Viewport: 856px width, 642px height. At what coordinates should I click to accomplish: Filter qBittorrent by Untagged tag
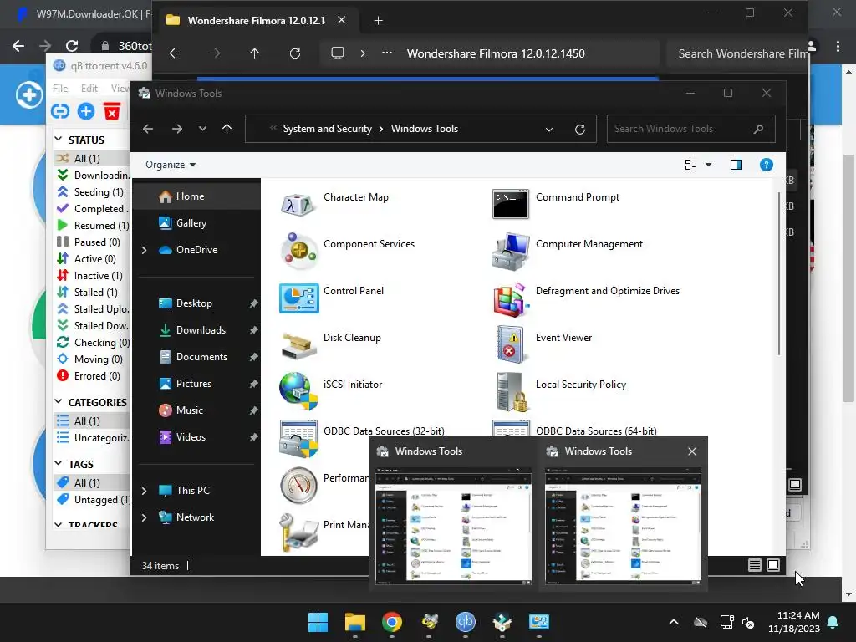[x=92, y=500]
